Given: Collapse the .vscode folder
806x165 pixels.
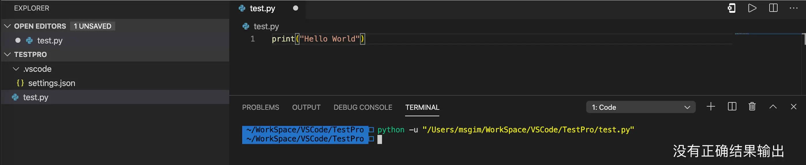Looking at the screenshot, I should coord(16,69).
